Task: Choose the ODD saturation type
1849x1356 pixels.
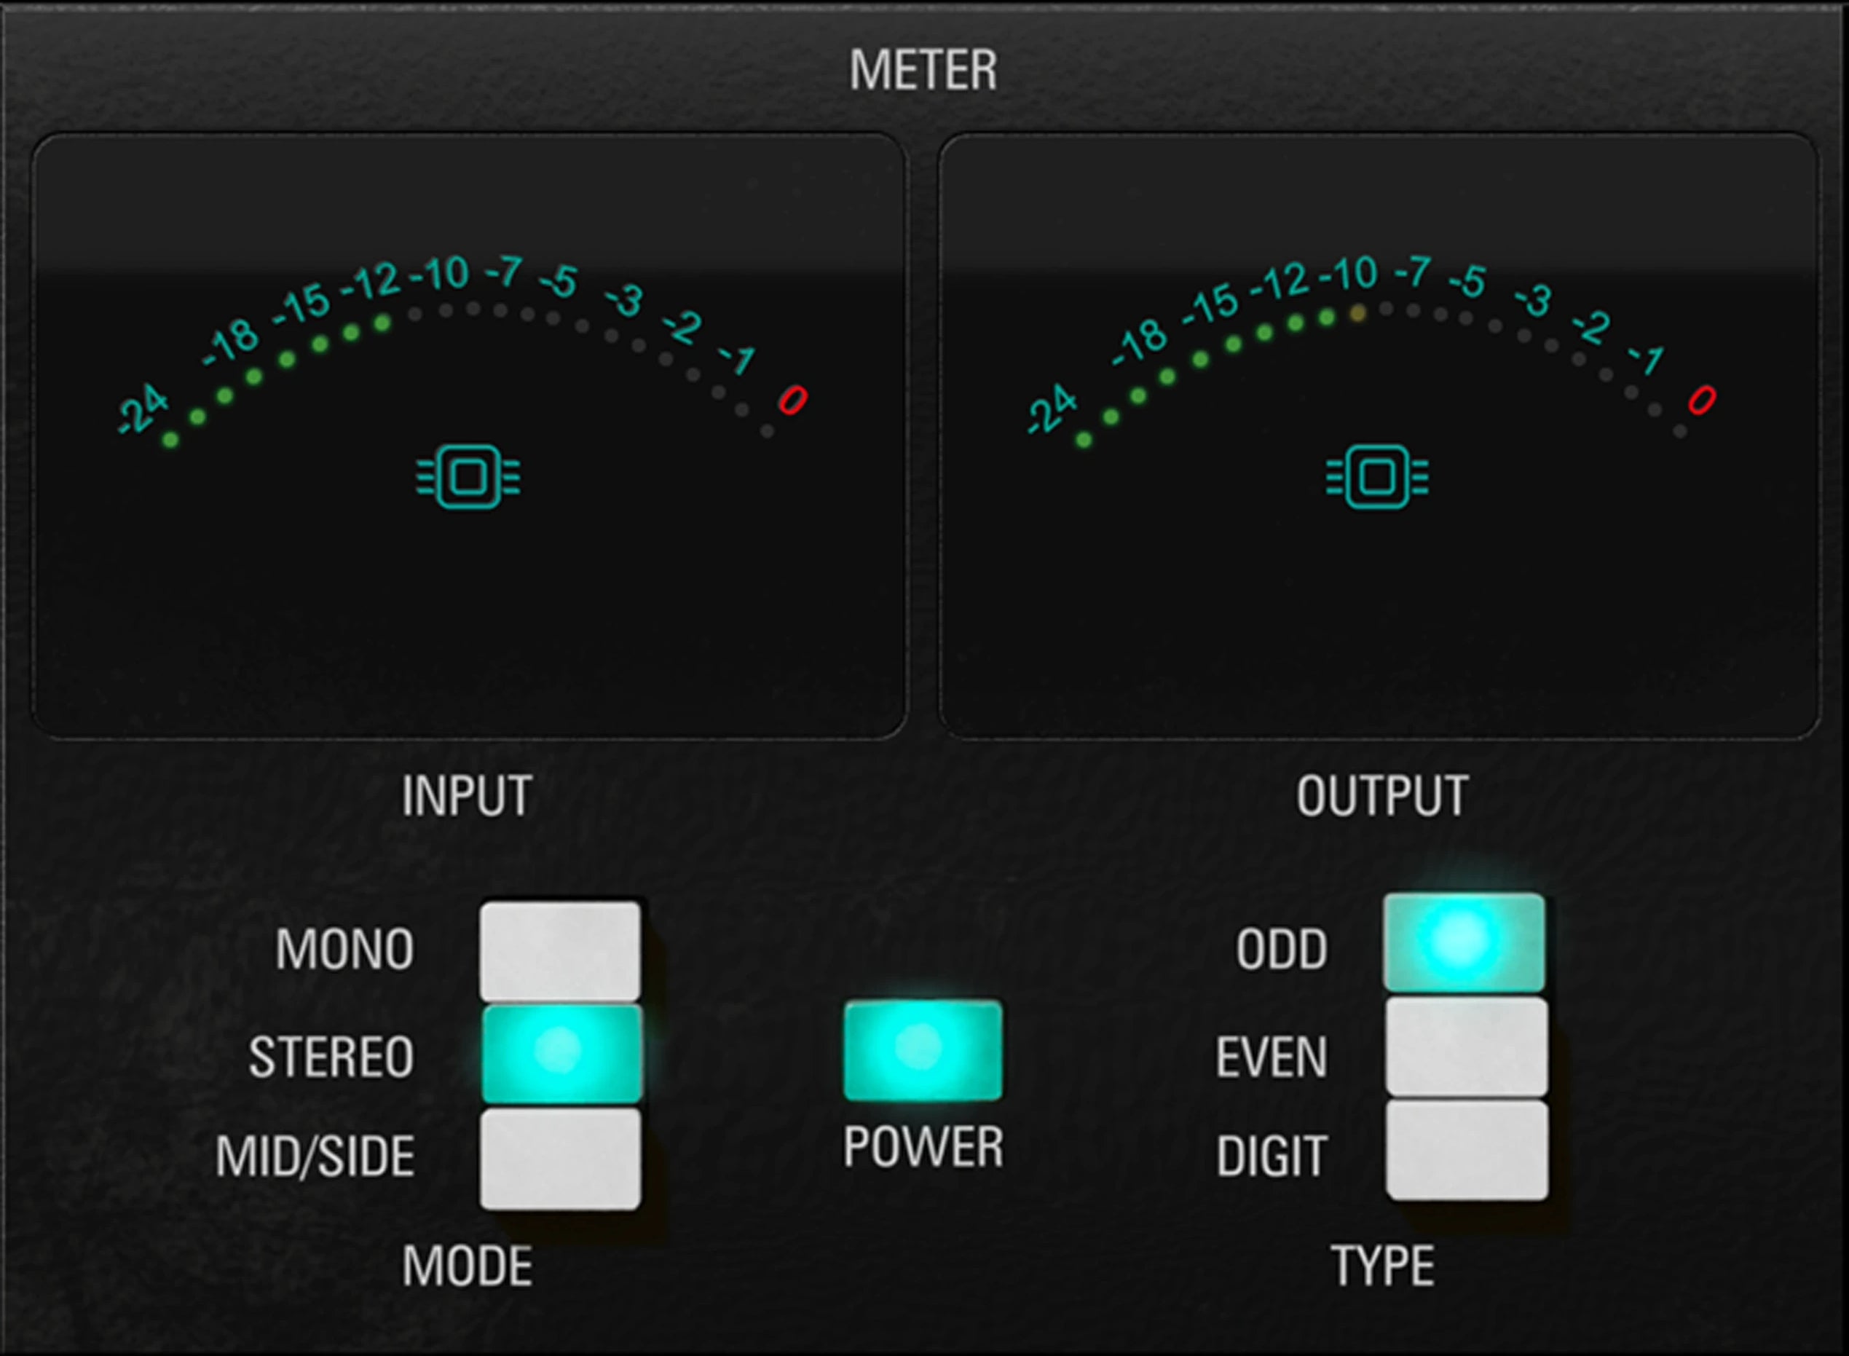Action: point(1465,942)
